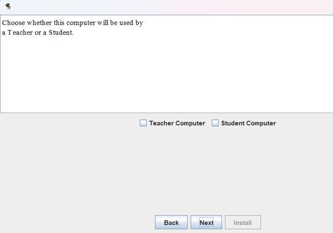Advance to the following installer page via Next
This screenshot has width=333, height=233.
(206, 222)
